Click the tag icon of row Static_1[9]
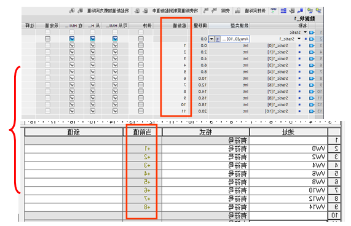Image resolution: width=351 pixels, height=226 pixels. pyautogui.click(x=312, y=104)
